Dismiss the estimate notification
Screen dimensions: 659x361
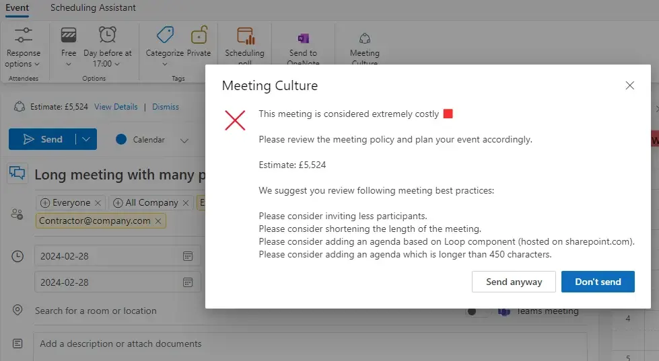click(x=165, y=107)
